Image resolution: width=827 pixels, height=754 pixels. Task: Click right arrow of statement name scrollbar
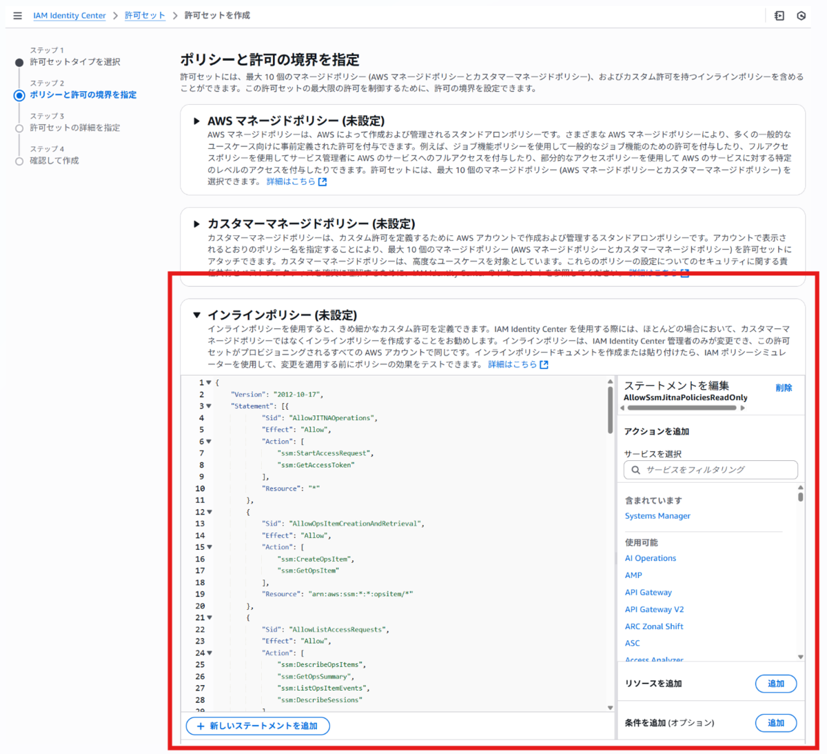click(x=742, y=408)
